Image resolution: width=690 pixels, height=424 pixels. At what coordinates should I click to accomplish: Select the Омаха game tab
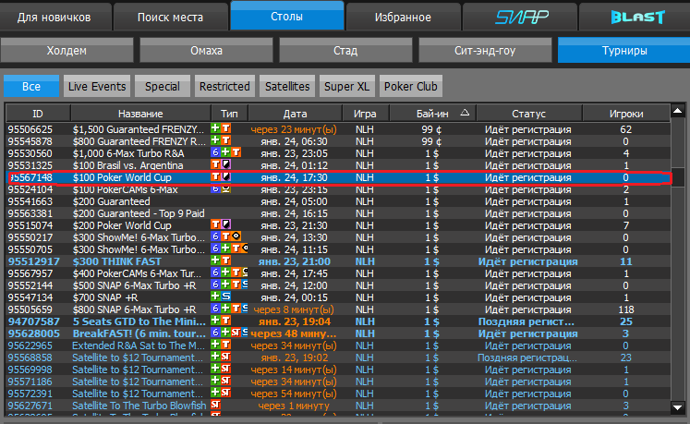pos(206,51)
